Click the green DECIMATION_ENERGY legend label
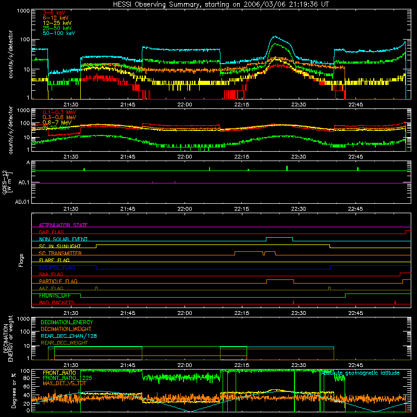 [x=67, y=322]
